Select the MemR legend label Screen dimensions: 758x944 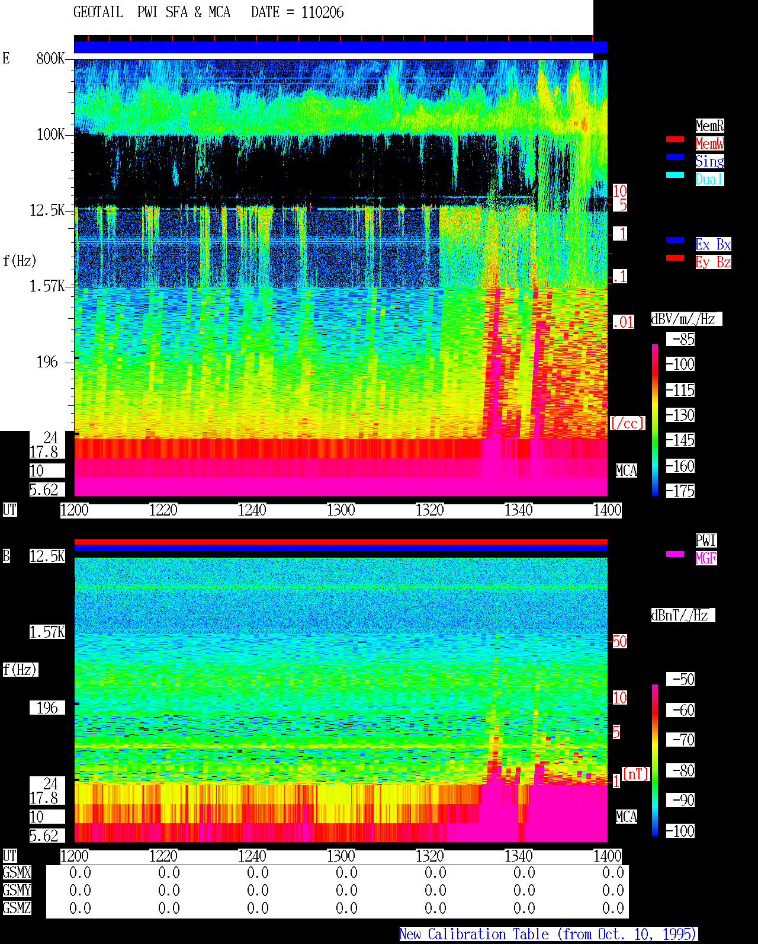pos(709,126)
